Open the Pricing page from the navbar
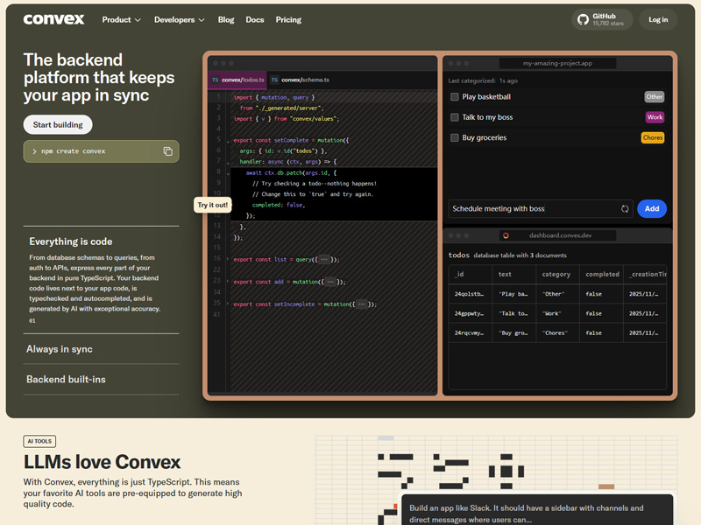The image size is (701, 525). coord(288,19)
